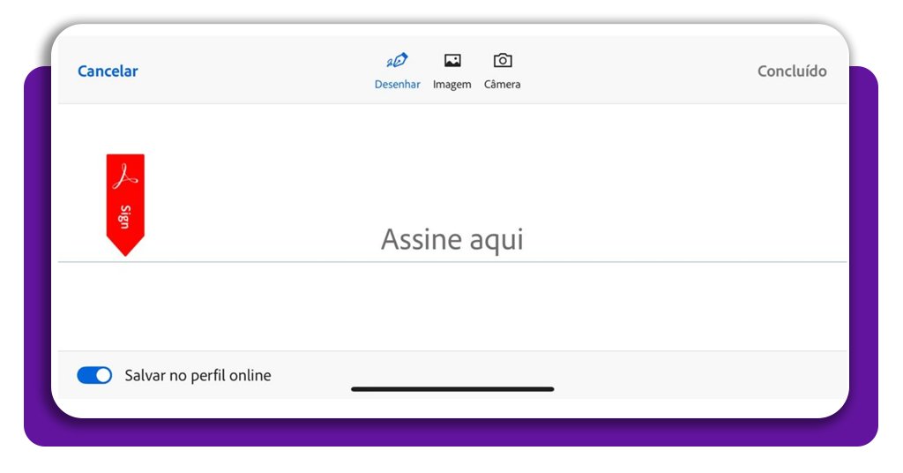The height and width of the screenshot is (473, 903).
Task: Click the Acrobat logo on the red marker
Action: pos(125,176)
